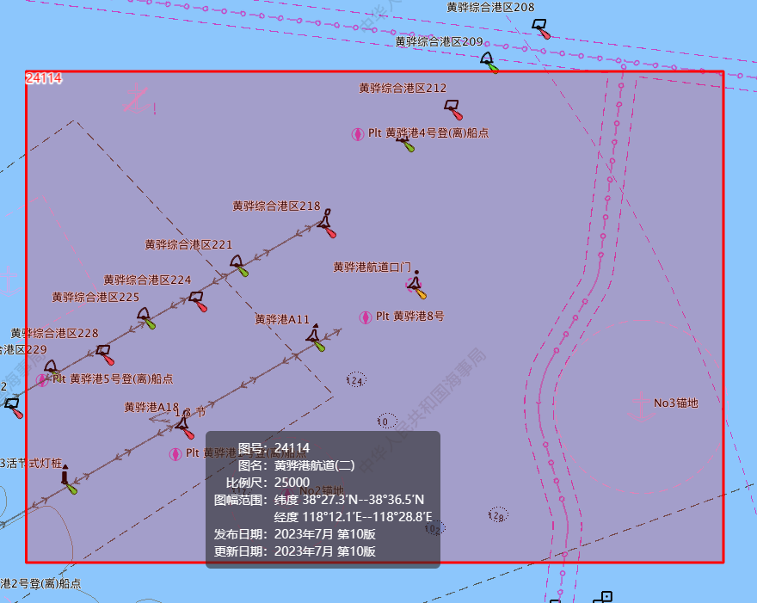Click the 黄骅港航道口门 label
Viewport: 757px width, 603px height.
[372, 267]
